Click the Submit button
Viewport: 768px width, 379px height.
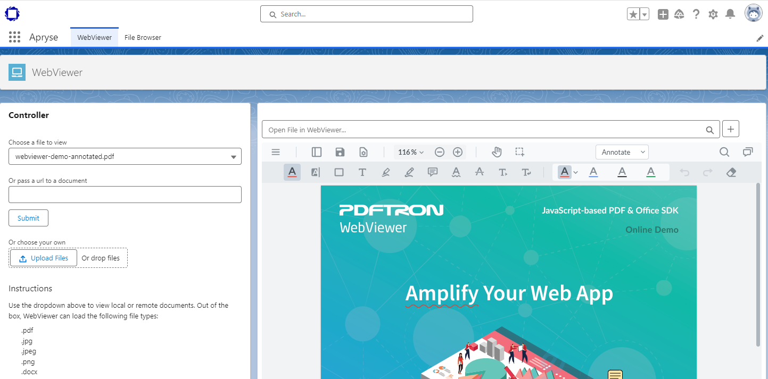click(x=28, y=218)
